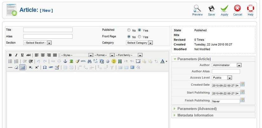262x128 pixels.
Task: Open the Styles dropdown
Action: [76, 55]
